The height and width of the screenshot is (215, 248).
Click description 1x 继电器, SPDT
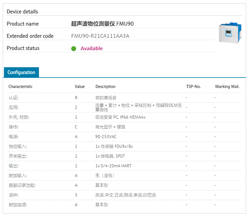[x=110, y=156]
